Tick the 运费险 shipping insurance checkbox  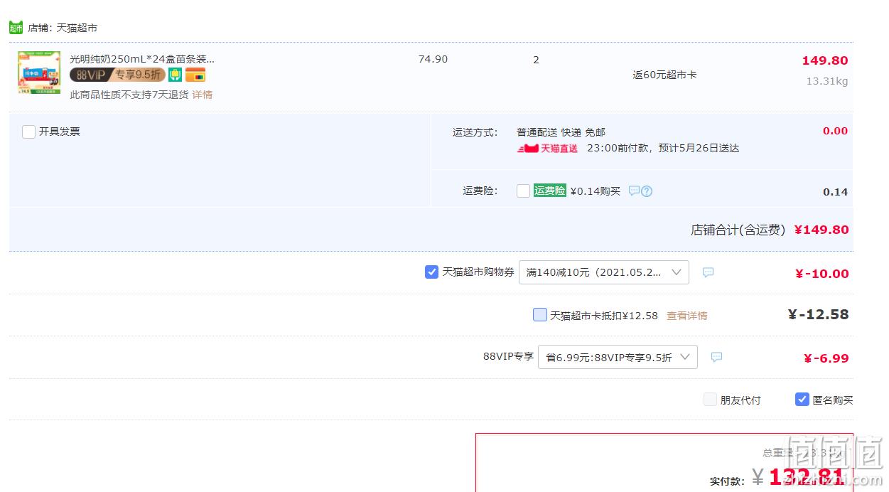(x=524, y=191)
